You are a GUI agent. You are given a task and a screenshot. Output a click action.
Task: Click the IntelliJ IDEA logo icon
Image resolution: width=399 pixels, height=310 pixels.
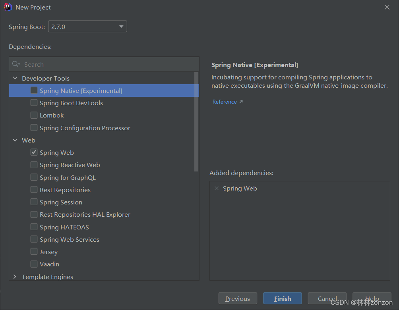(8, 7)
